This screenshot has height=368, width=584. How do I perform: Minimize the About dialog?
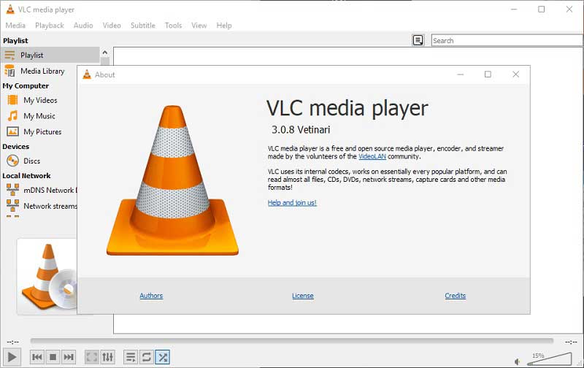point(461,74)
